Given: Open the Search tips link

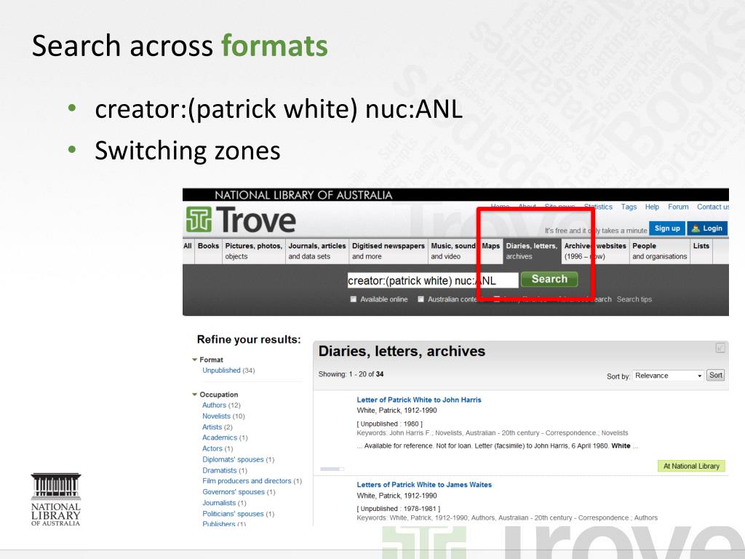Looking at the screenshot, I should (x=634, y=299).
